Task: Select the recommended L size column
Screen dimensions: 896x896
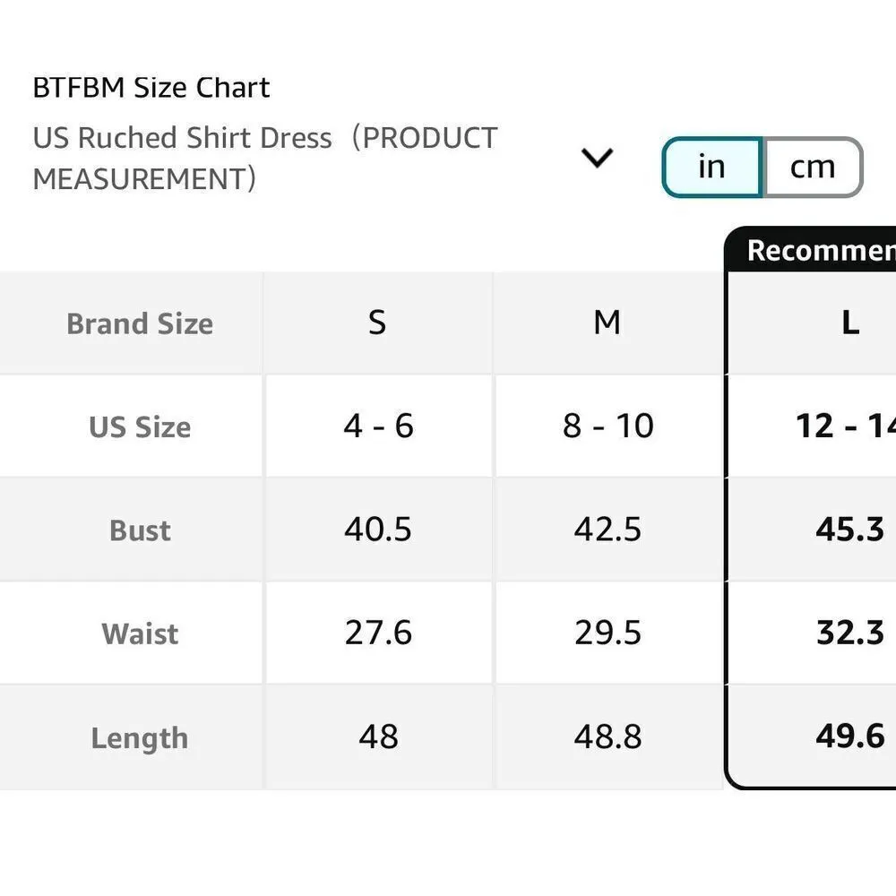Action: (849, 323)
